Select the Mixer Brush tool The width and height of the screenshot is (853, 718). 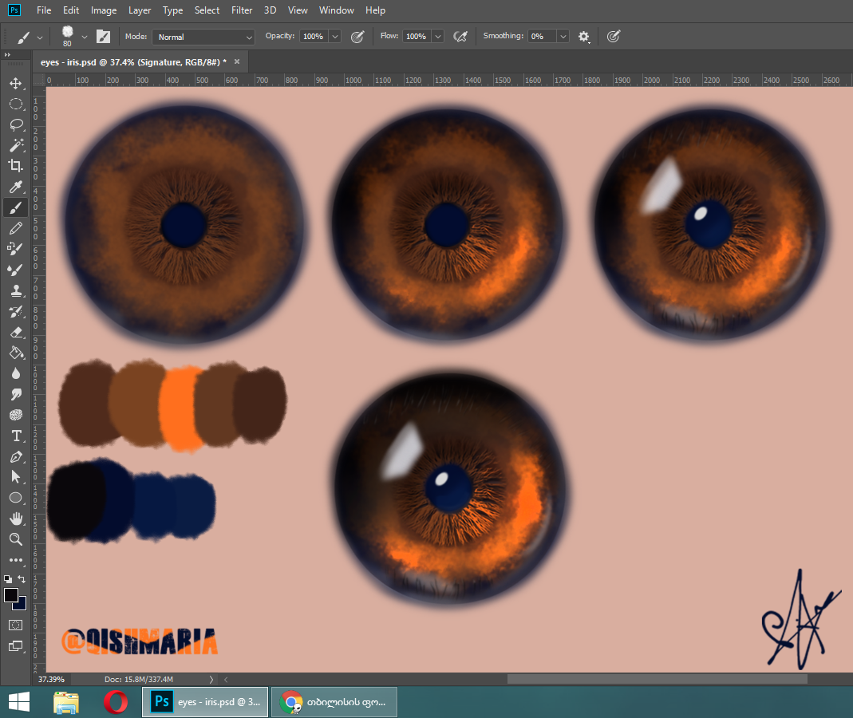coord(16,270)
